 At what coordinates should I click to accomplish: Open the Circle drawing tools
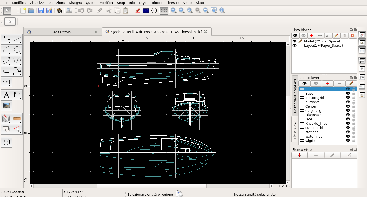click(x=17, y=50)
